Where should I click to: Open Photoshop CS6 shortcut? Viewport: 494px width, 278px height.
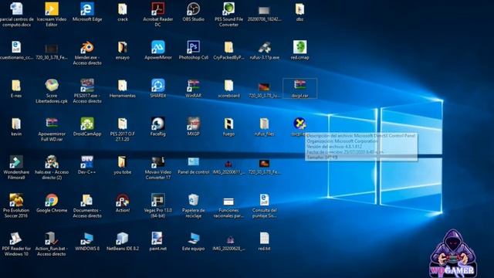click(x=194, y=50)
